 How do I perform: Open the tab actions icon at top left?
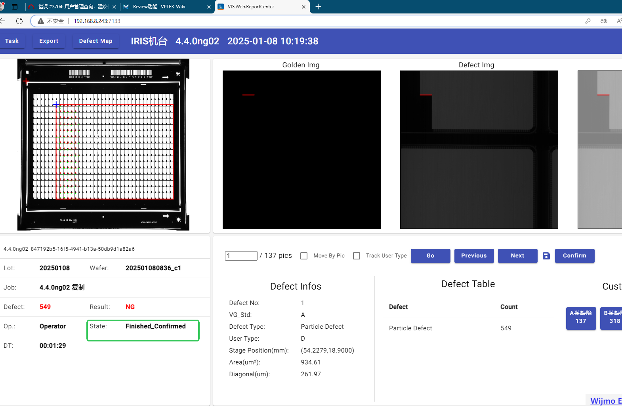point(15,7)
